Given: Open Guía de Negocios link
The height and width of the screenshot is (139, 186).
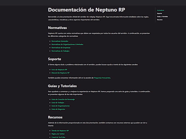Looking at the screenshot, I should pos(58,109).
